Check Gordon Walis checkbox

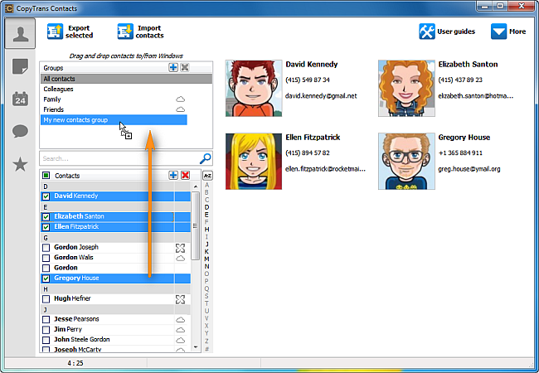(46, 258)
